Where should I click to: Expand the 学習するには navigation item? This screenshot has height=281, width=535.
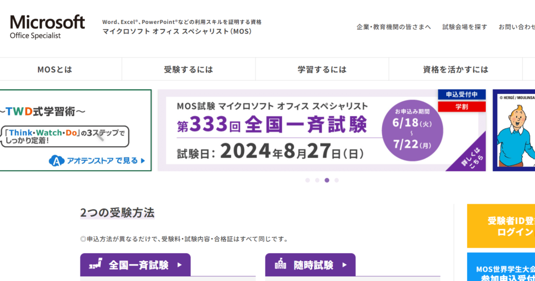point(322,69)
